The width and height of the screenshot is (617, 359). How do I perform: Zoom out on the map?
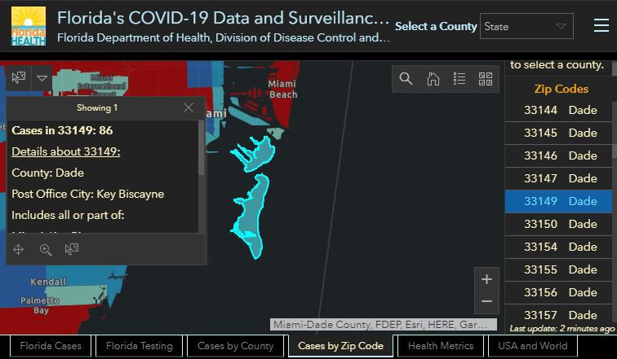coord(486,301)
